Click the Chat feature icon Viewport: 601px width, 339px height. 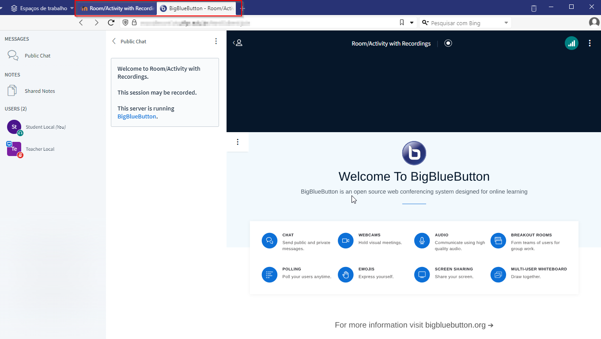[x=269, y=241]
